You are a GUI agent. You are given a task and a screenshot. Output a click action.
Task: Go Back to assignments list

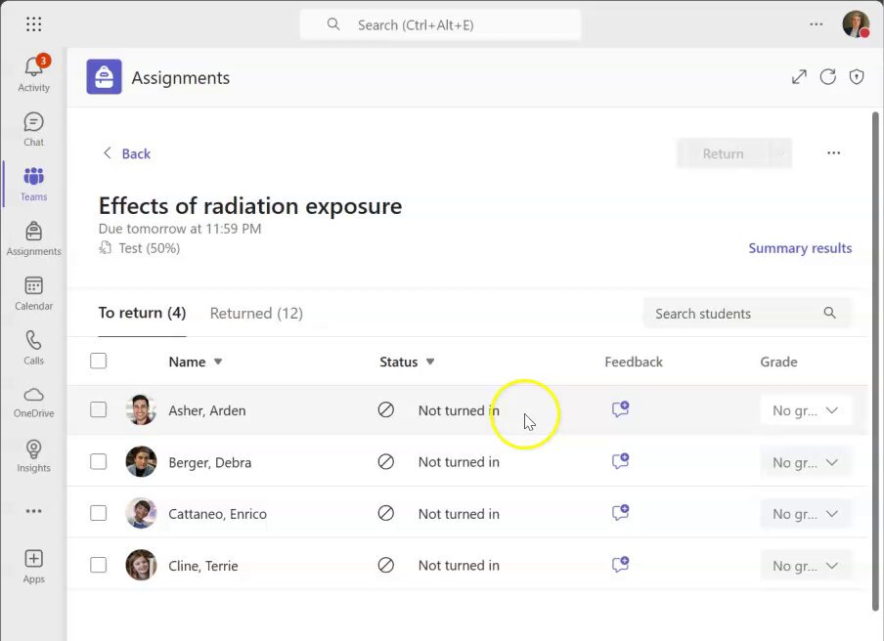pos(127,153)
